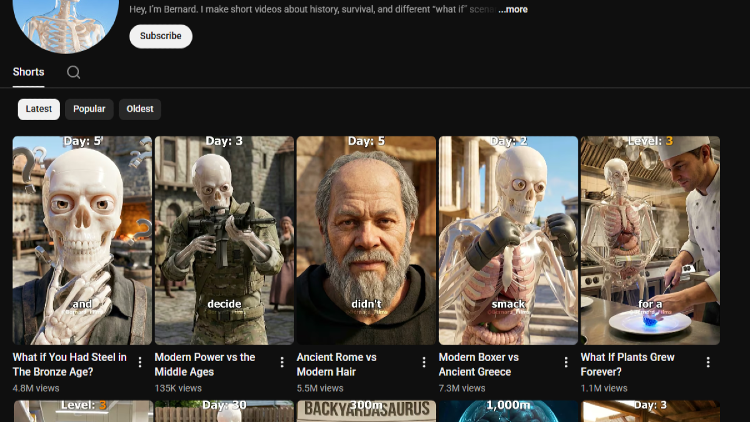Enable the Latest sort filter
Image resolution: width=750 pixels, height=422 pixels.
coord(38,109)
